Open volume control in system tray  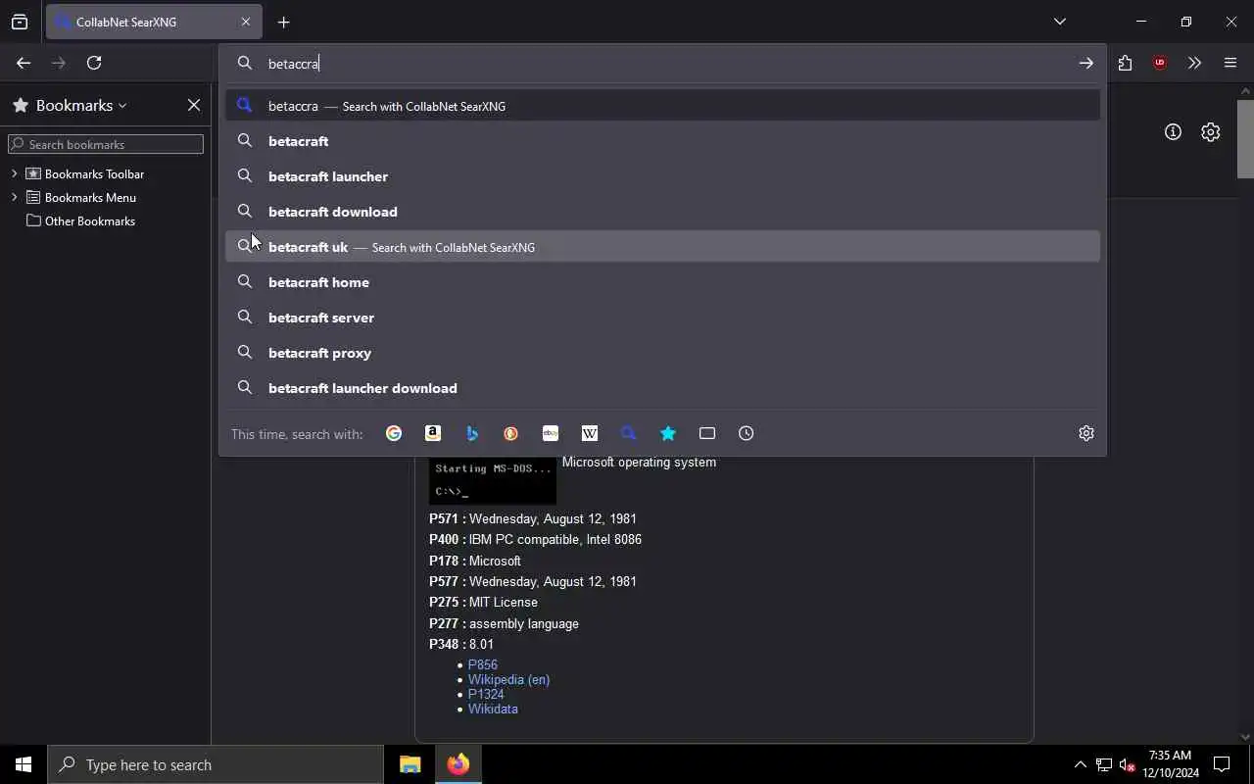click(1128, 764)
